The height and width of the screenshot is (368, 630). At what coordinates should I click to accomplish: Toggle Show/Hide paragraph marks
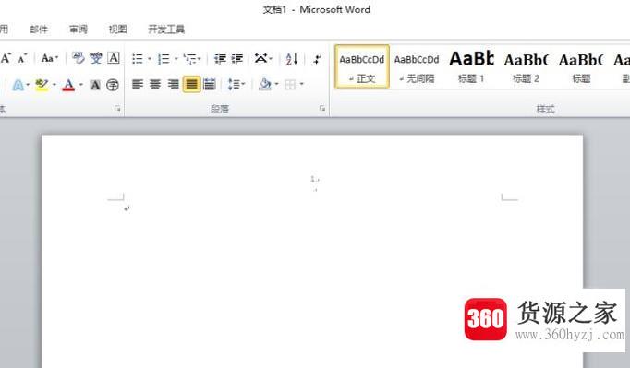click(x=318, y=59)
